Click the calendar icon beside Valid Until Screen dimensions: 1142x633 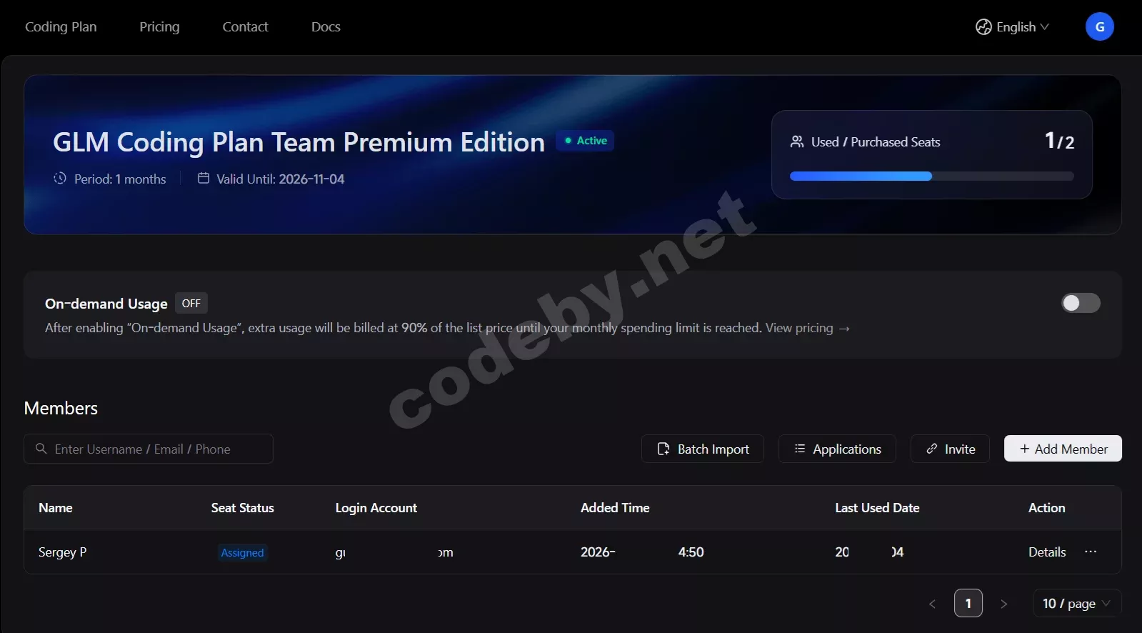(204, 178)
